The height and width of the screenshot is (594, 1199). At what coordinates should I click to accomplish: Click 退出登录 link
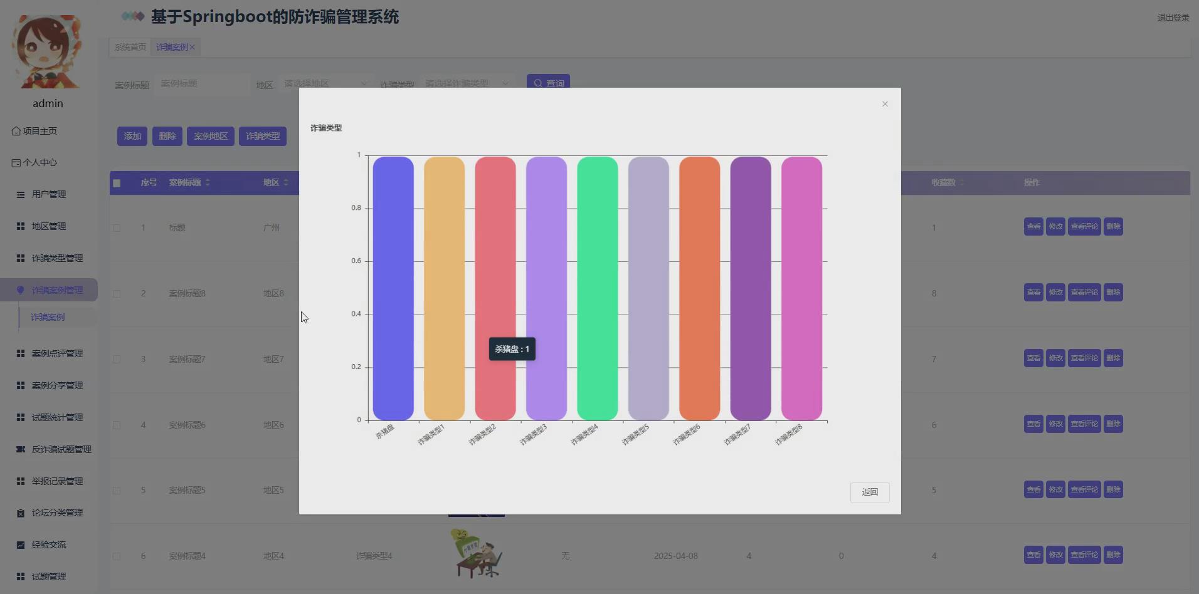pyautogui.click(x=1173, y=18)
